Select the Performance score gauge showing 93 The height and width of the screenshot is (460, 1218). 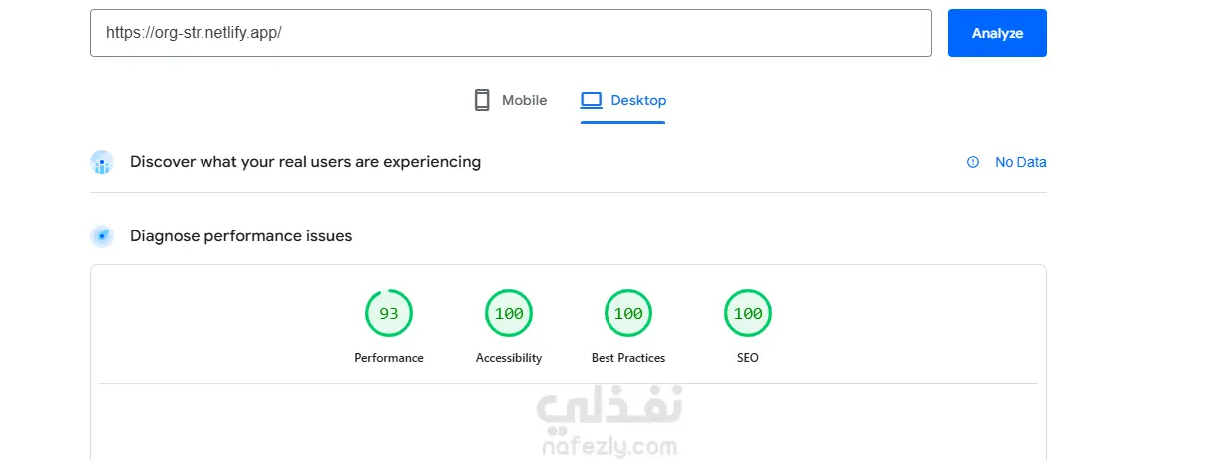[389, 313]
